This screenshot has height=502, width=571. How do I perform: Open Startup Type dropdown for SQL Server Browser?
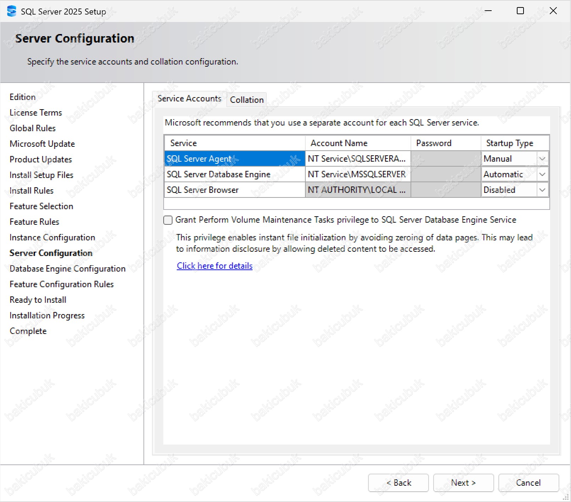pos(542,190)
